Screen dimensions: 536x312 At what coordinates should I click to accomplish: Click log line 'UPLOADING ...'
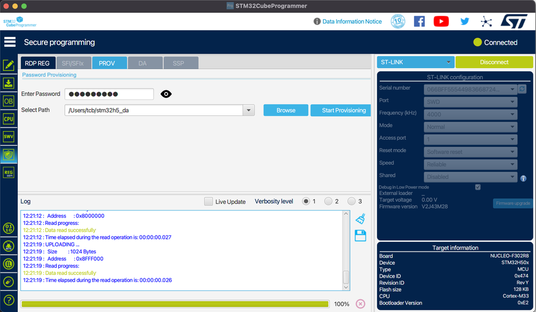[x=51, y=244]
